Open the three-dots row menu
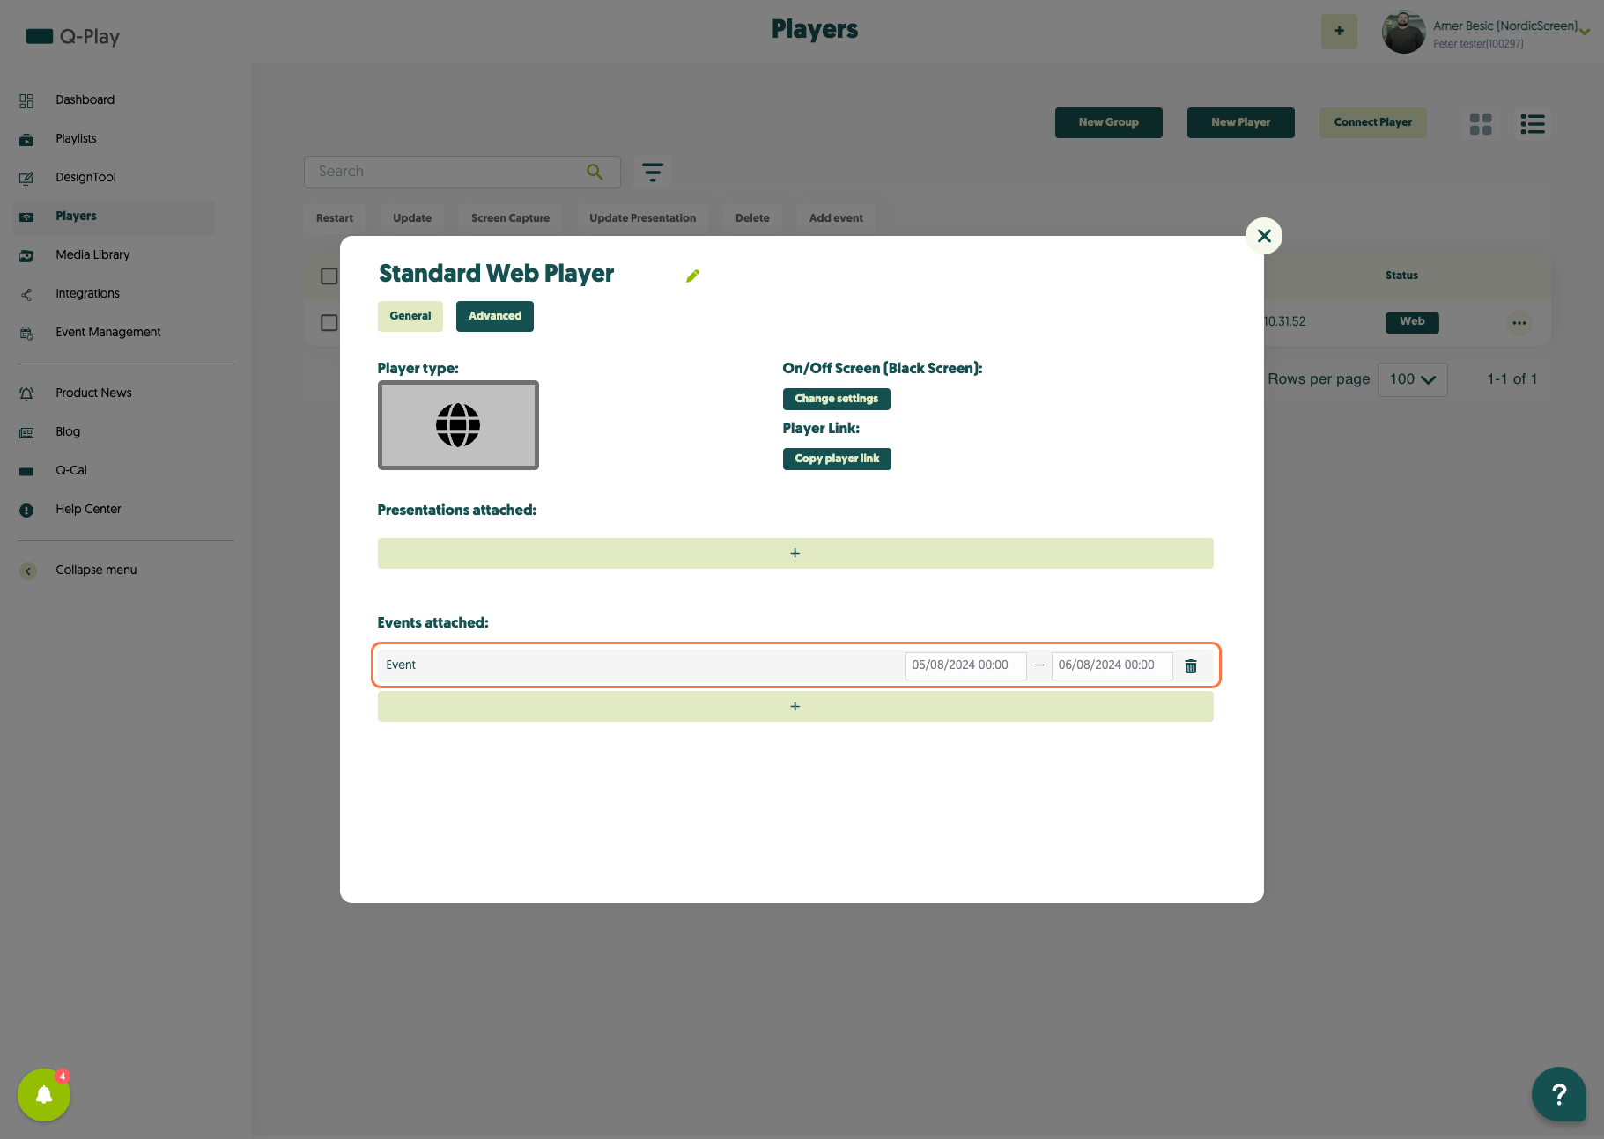Image resolution: width=1604 pixels, height=1139 pixels. pos(1519,322)
